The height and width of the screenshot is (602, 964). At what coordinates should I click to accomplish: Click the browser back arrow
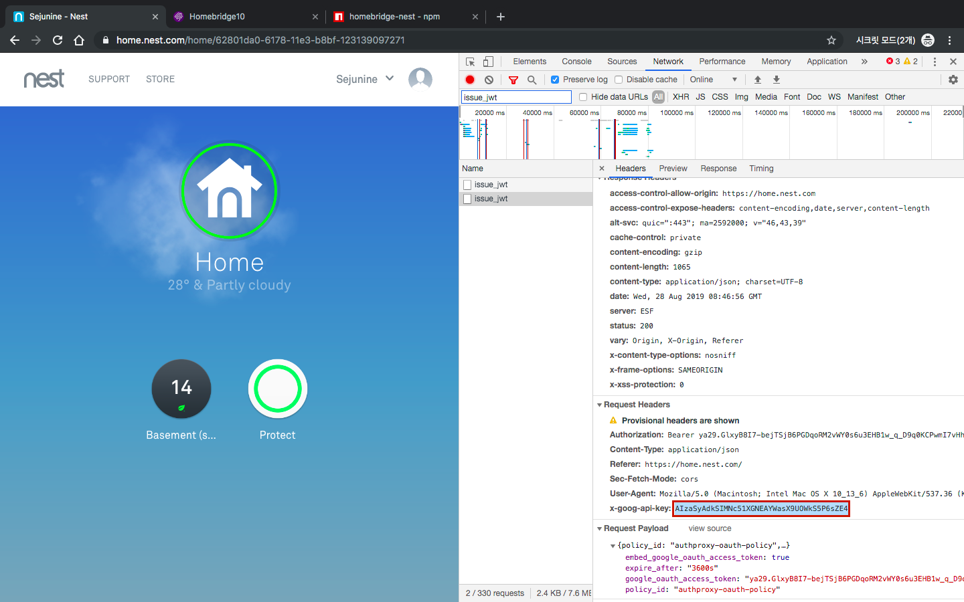click(x=15, y=40)
